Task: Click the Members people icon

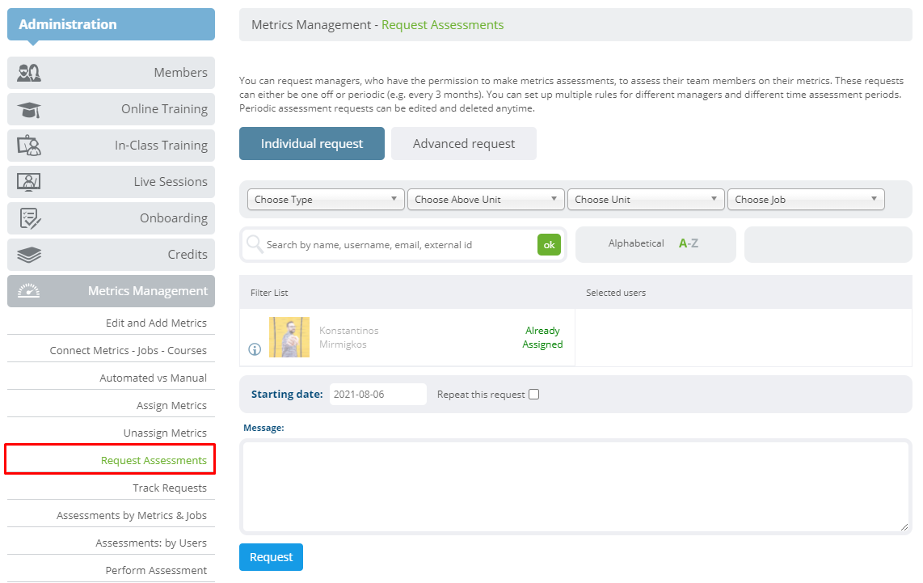Action: 29,73
